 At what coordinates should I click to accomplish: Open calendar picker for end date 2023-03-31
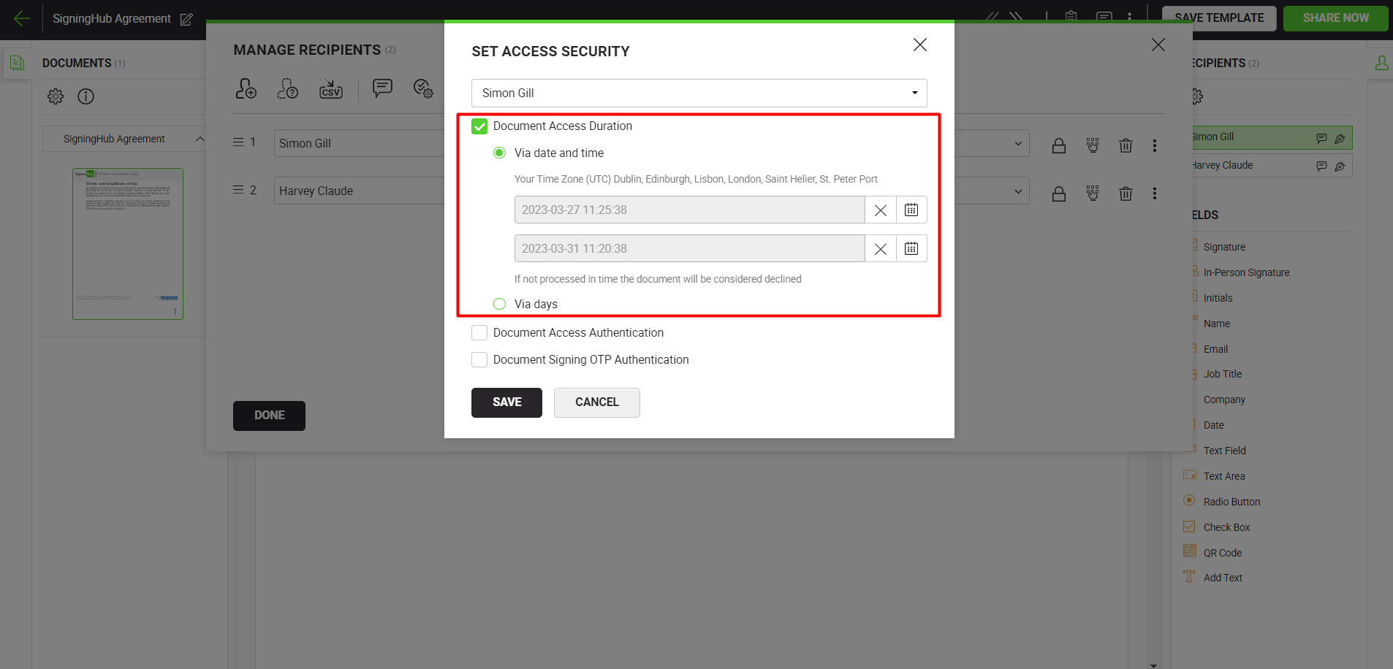(911, 249)
